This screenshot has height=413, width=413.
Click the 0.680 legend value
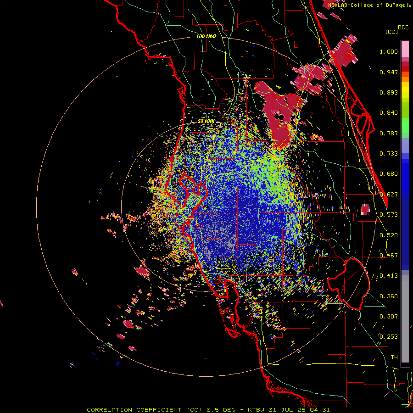pos(389,174)
